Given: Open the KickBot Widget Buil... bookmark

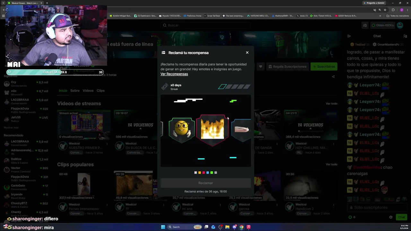Looking at the screenshot, I should [120, 16].
